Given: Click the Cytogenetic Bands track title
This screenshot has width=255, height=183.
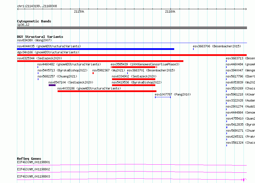Looking at the screenshot, I should 34,21.
